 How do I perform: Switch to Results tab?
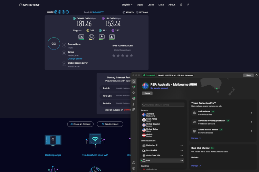coord(128,12)
